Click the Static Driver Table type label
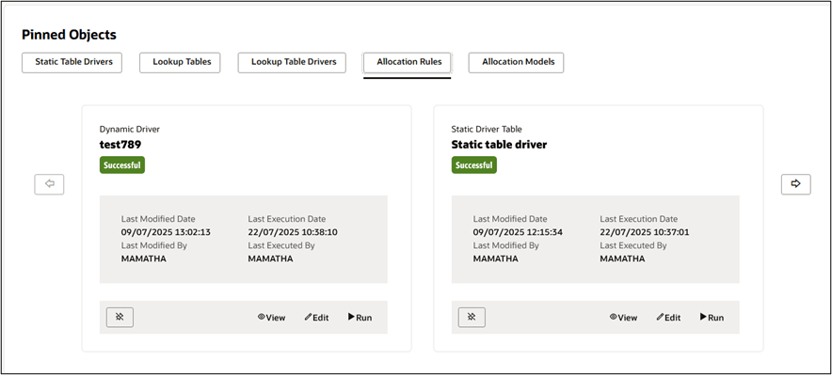The height and width of the screenshot is (375, 832). [487, 130]
